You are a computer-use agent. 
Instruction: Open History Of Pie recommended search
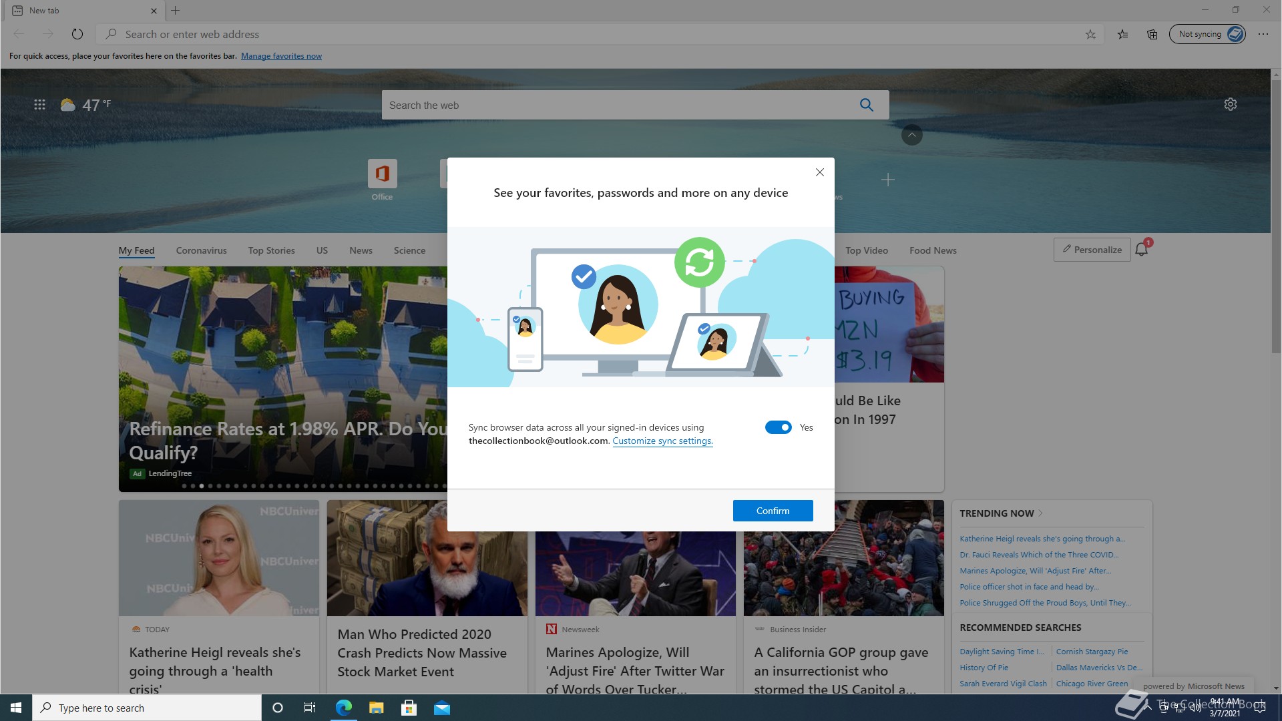point(984,668)
